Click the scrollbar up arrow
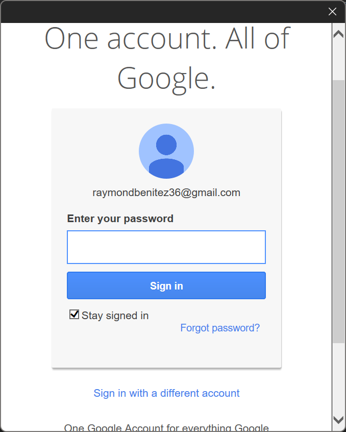The image size is (346, 432). click(338, 34)
